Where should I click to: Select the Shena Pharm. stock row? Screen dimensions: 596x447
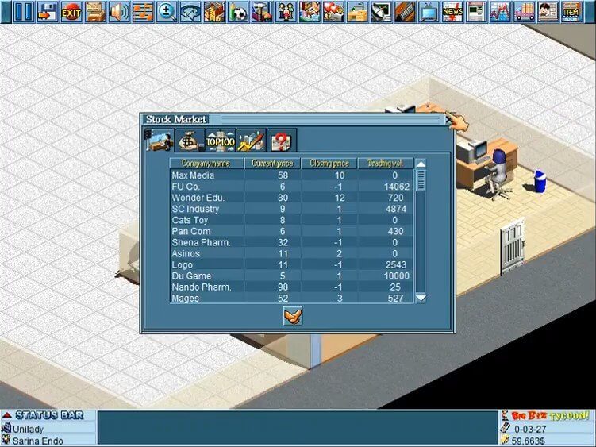pos(291,242)
